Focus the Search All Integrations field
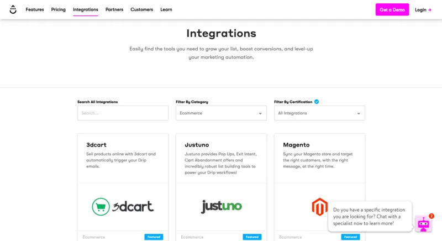 coord(123,113)
